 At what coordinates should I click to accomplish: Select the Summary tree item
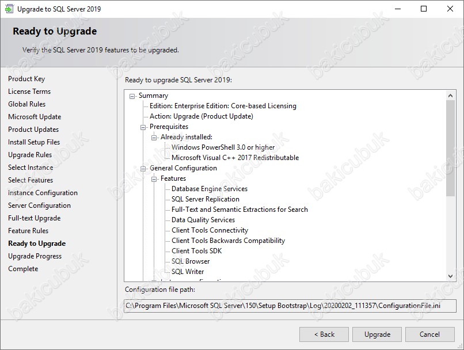point(153,96)
